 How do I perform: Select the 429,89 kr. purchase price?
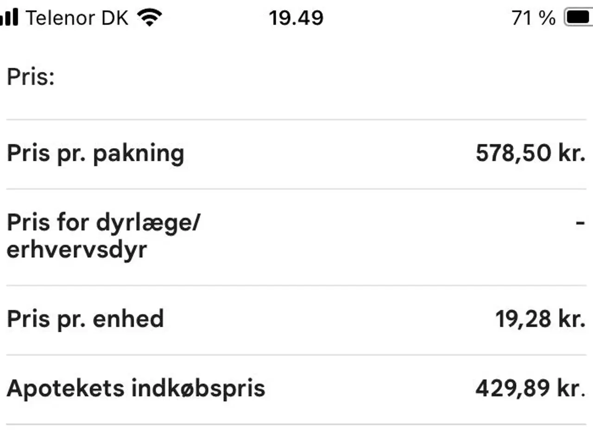pos(530,388)
